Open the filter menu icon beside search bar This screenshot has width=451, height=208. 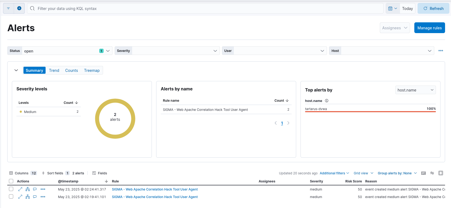tap(8, 8)
